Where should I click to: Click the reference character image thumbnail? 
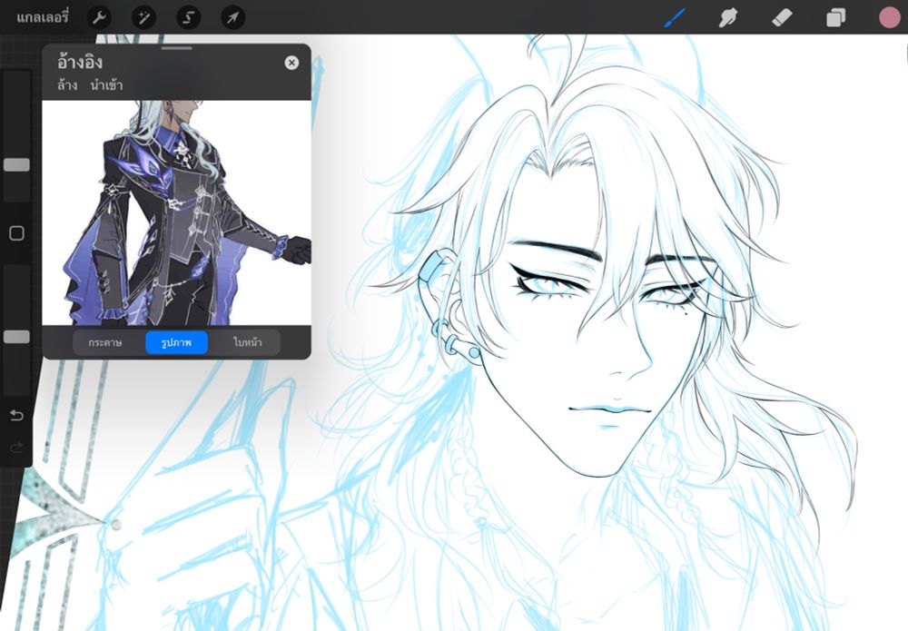click(x=177, y=212)
